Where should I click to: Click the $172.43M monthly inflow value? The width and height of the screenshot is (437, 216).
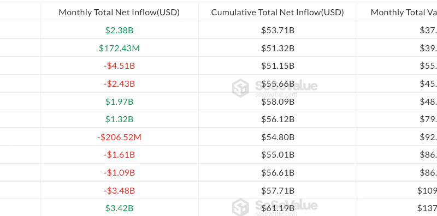pos(119,48)
